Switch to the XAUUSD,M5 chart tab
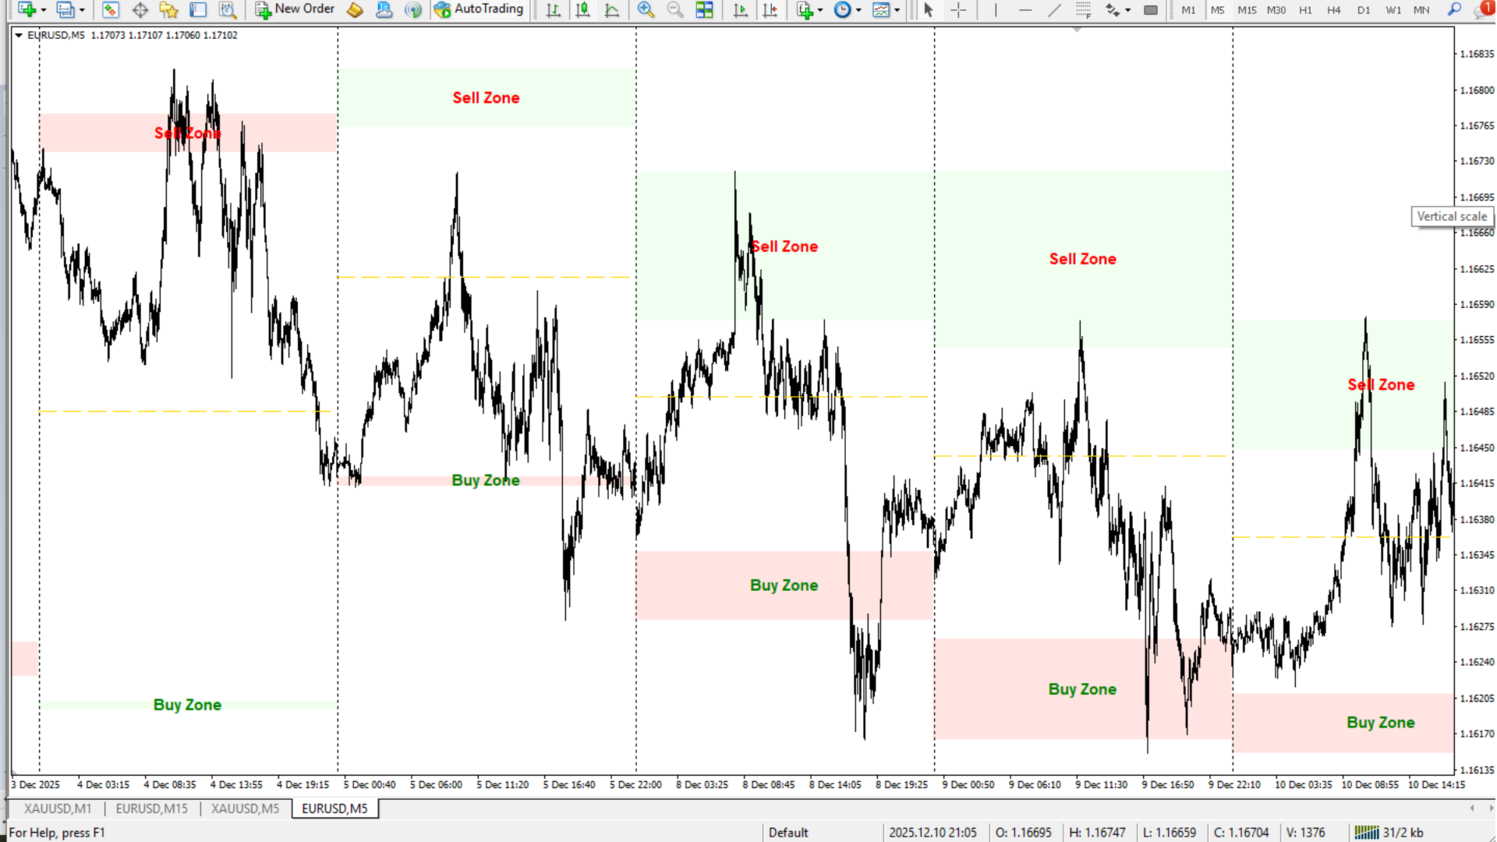This screenshot has width=1497, height=842. click(x=245, y=808)
